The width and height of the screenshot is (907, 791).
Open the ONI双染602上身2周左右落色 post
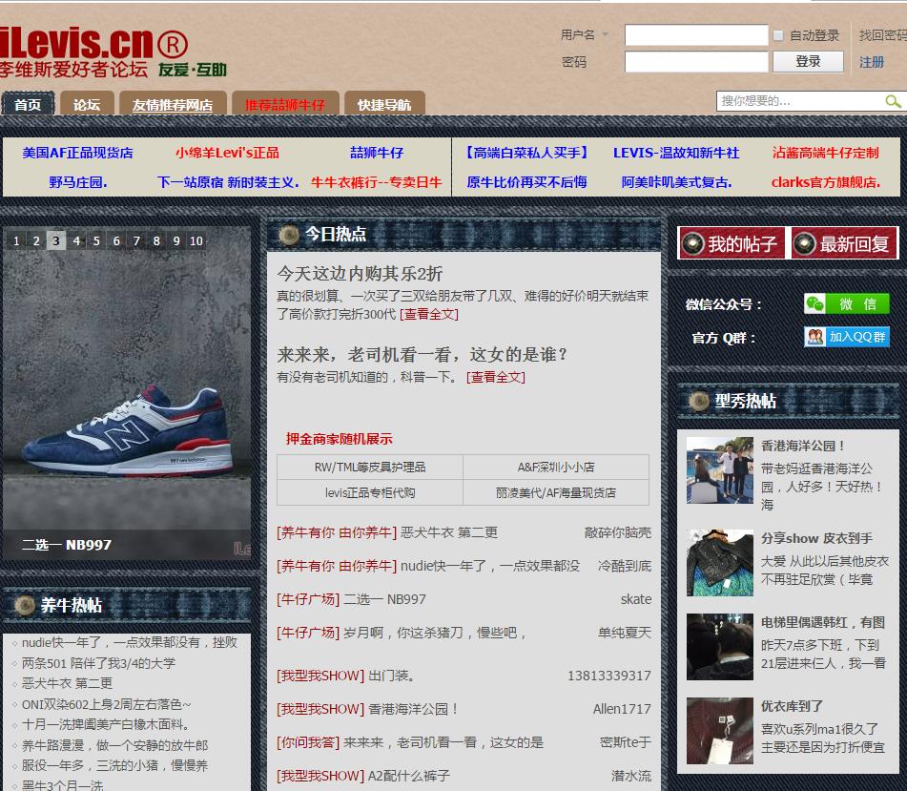[106, 704]
